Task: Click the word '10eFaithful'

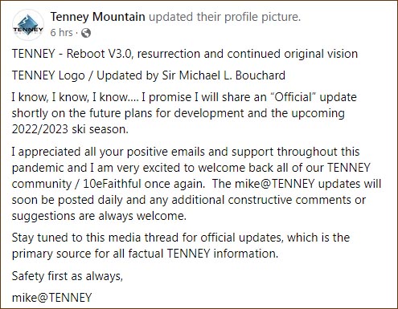Action: tap(112, 184)
